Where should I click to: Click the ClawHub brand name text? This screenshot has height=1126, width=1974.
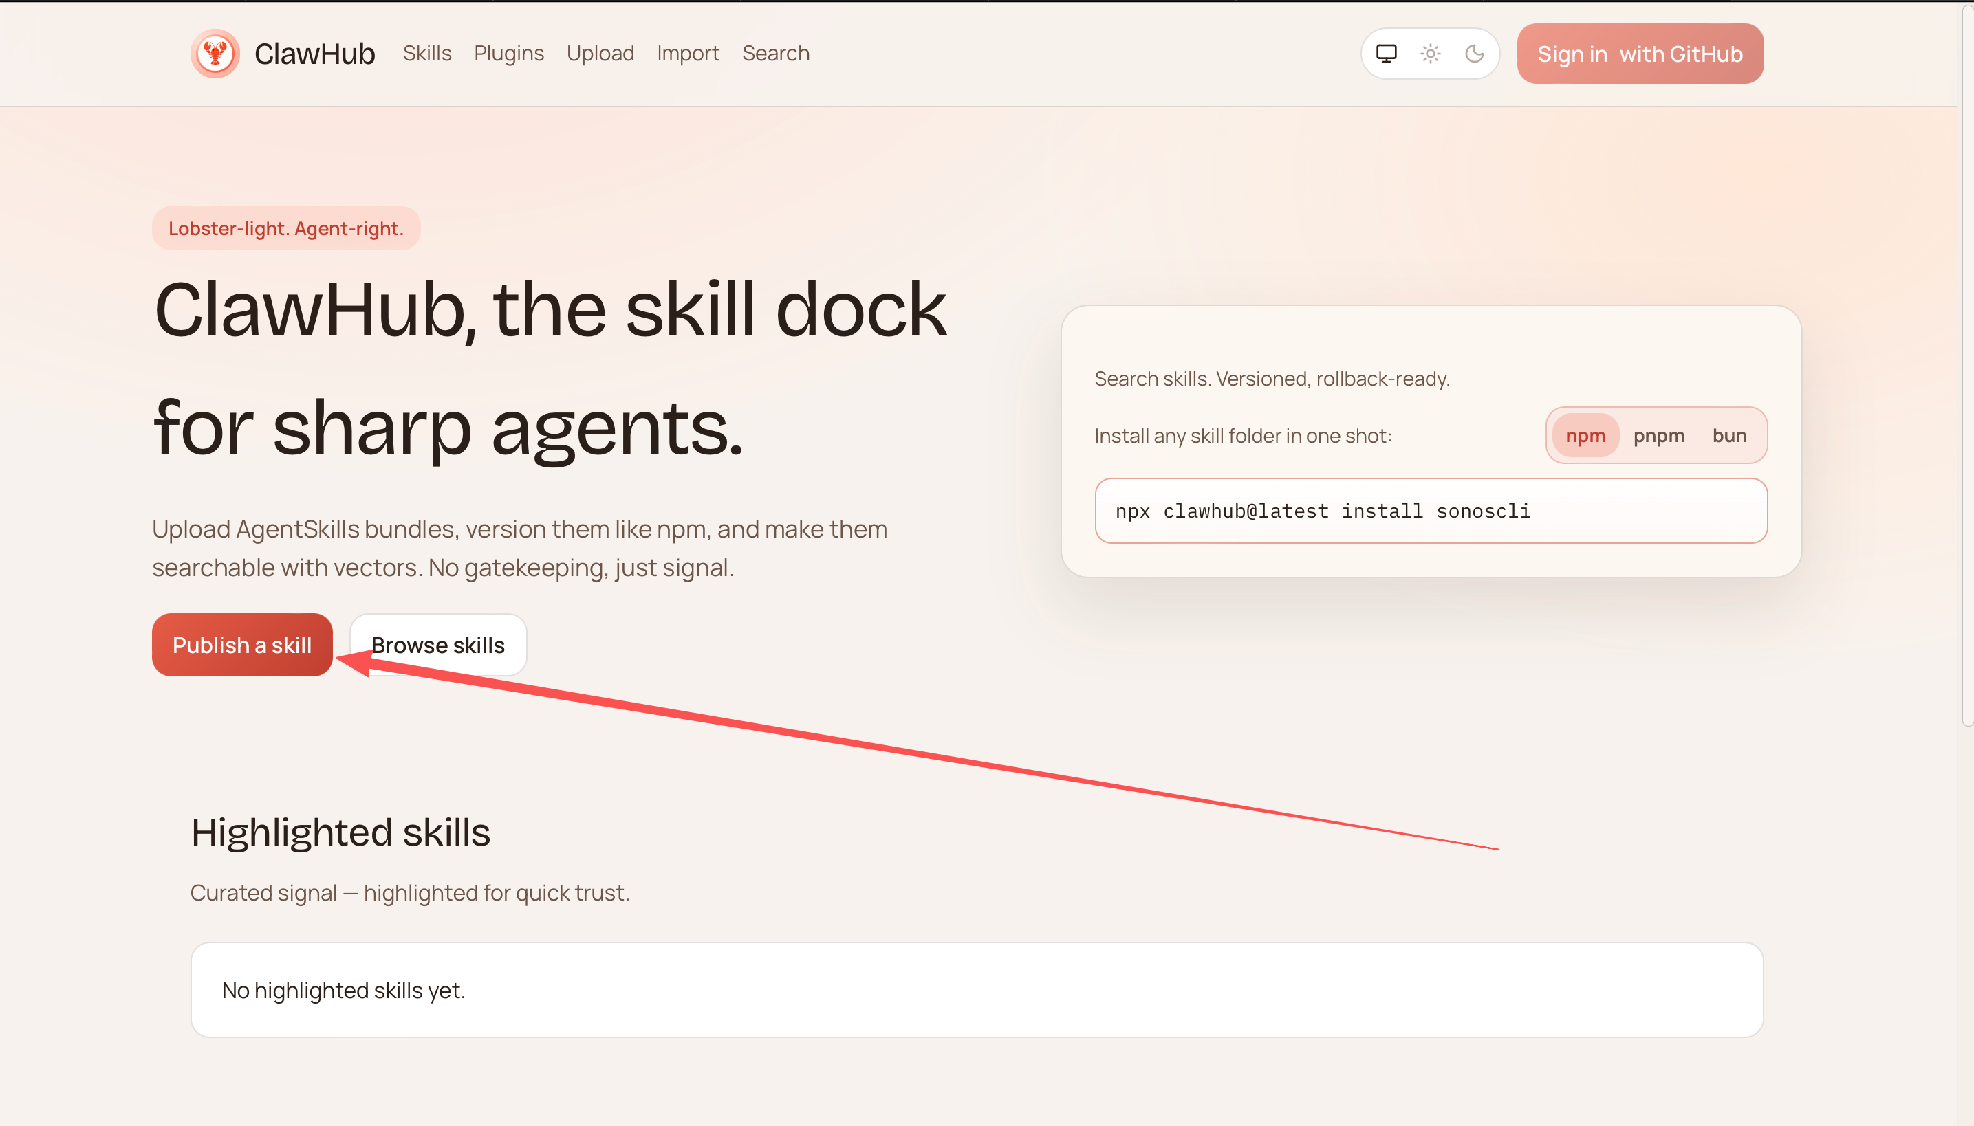[x=314, y=54]
